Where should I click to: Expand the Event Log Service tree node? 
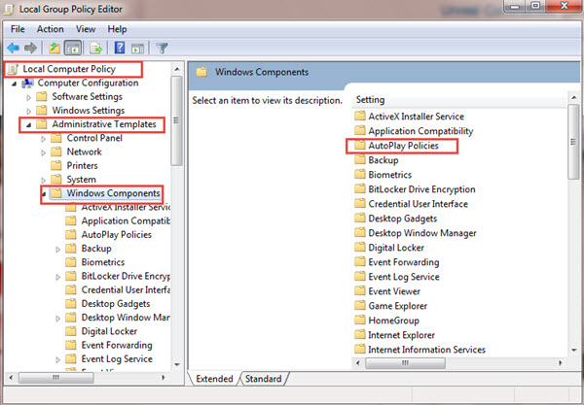tap(57, 359)
